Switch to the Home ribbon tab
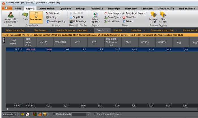 18,8
